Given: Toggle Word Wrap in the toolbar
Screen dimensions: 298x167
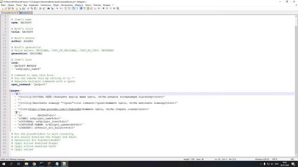Looking at the screenshot, I should [74, 8].
